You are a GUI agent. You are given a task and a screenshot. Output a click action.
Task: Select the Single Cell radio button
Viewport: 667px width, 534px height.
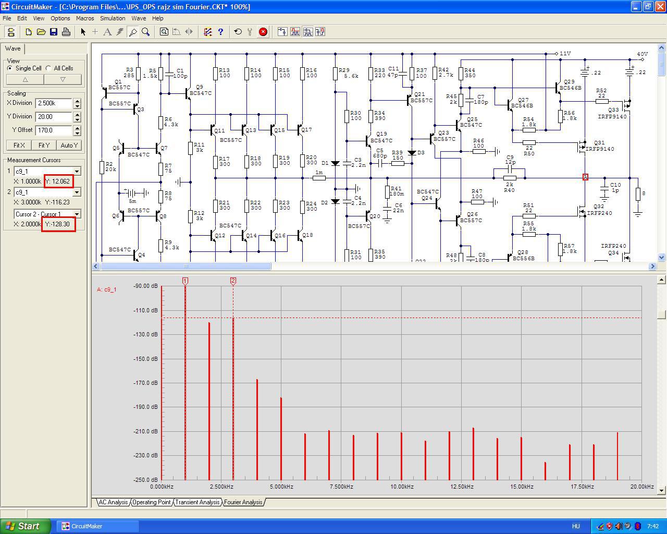pyautogui.click(x=10, y=68)
